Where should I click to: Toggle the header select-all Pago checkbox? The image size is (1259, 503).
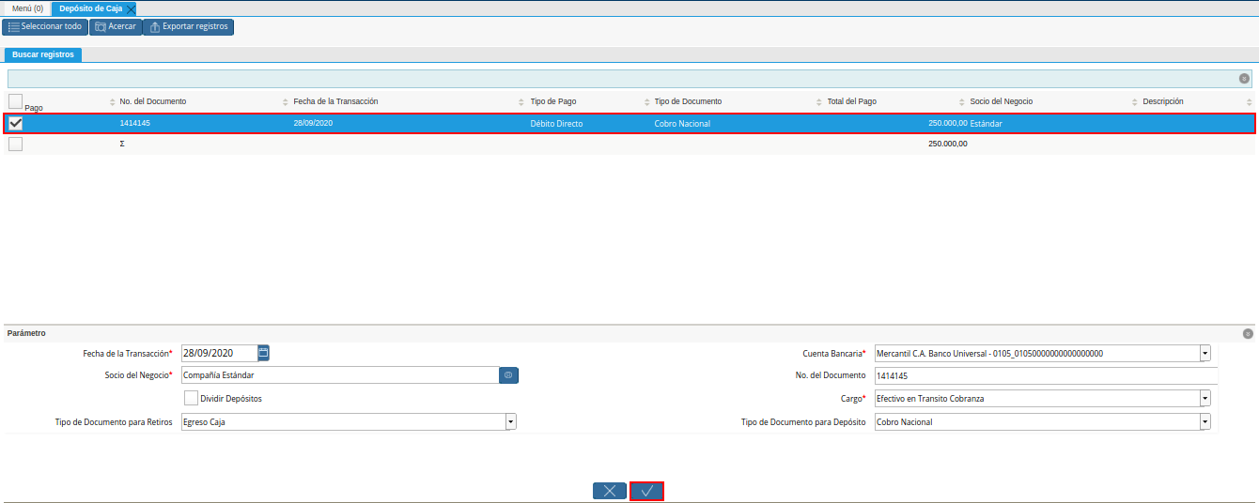click(x=15, y=101)
